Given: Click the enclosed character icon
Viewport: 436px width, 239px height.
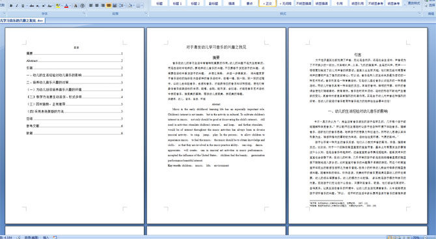Looking at the screenshot, I should point(82,6).
